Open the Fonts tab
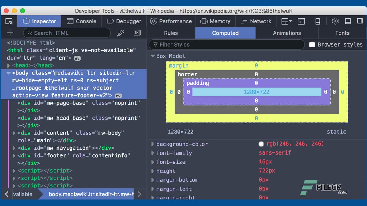Screen dimensions: 367x206 pyautogui.click(x=342, y=33)
